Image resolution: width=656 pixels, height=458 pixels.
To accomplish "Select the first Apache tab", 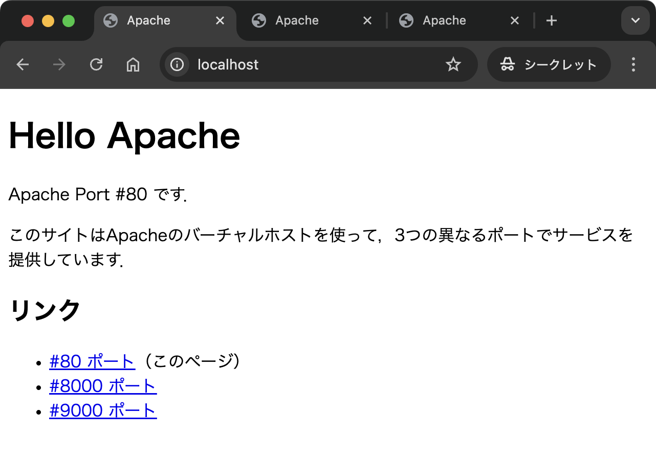I will (148, 20).
